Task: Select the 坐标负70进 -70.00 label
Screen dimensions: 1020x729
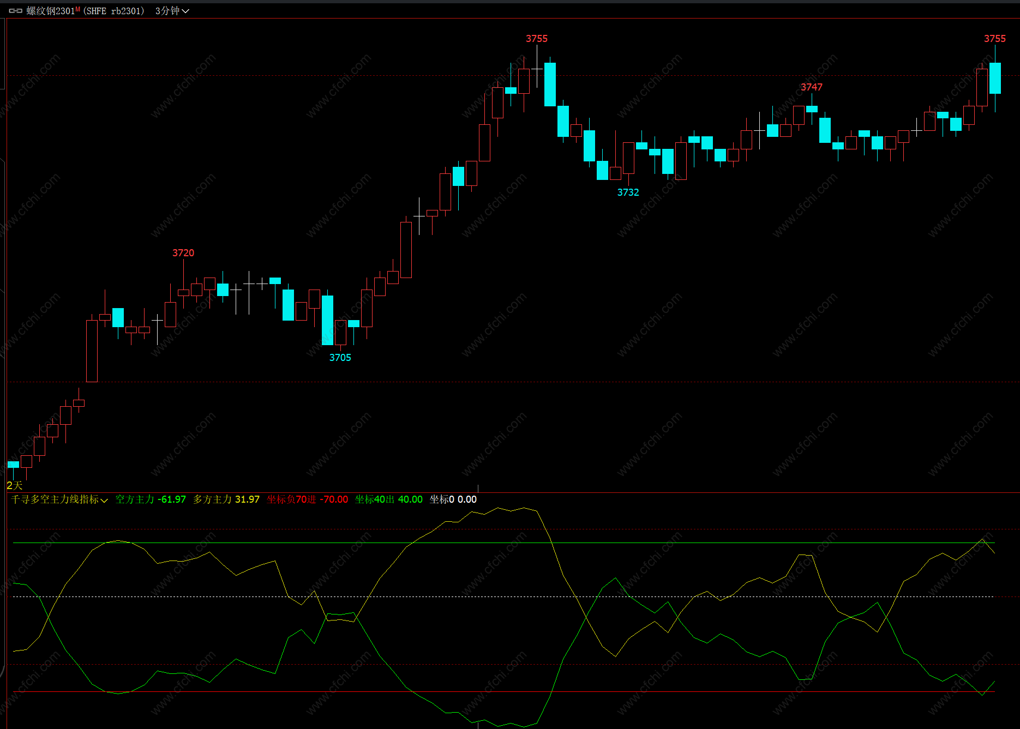Action: click(x=307, y=499)
